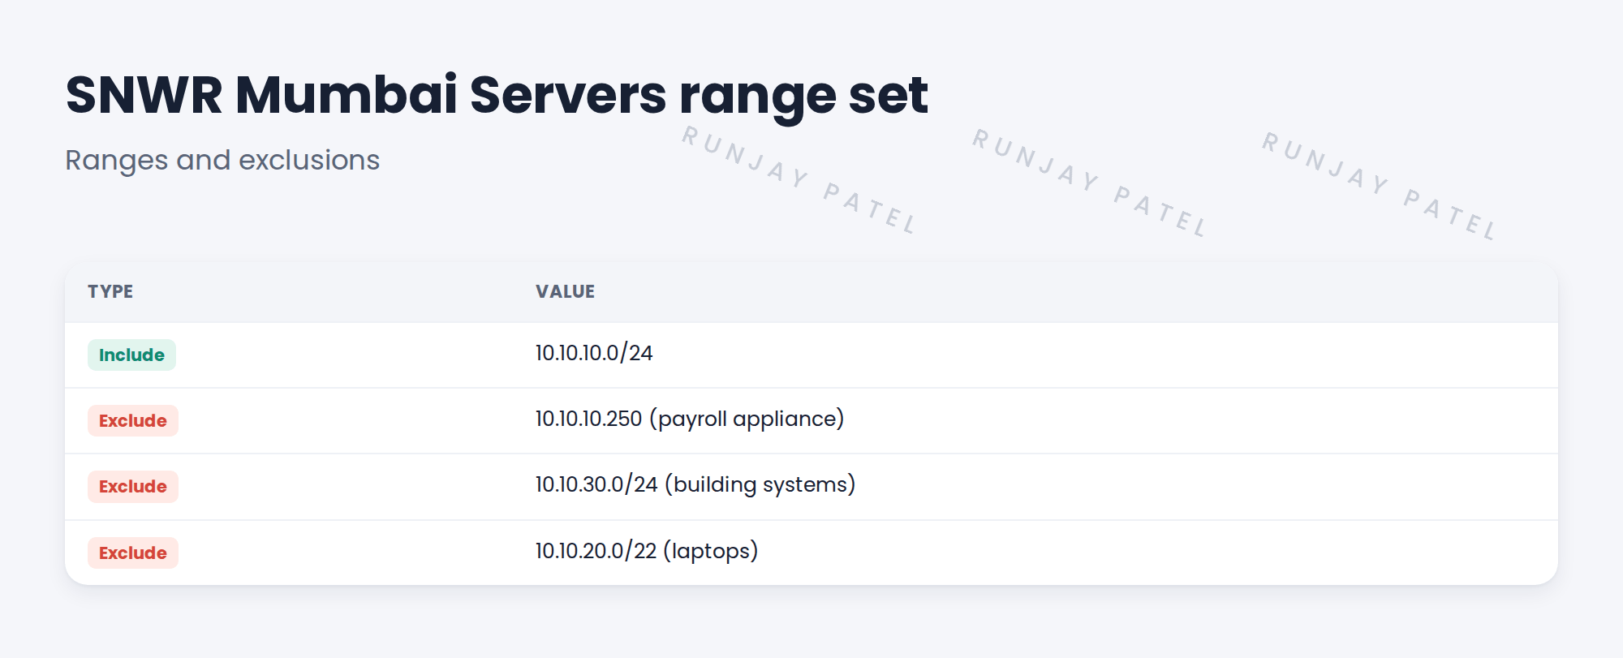Select the value 10.10.10.0/24
This screenshot has width=1623, height=658.
594,353
